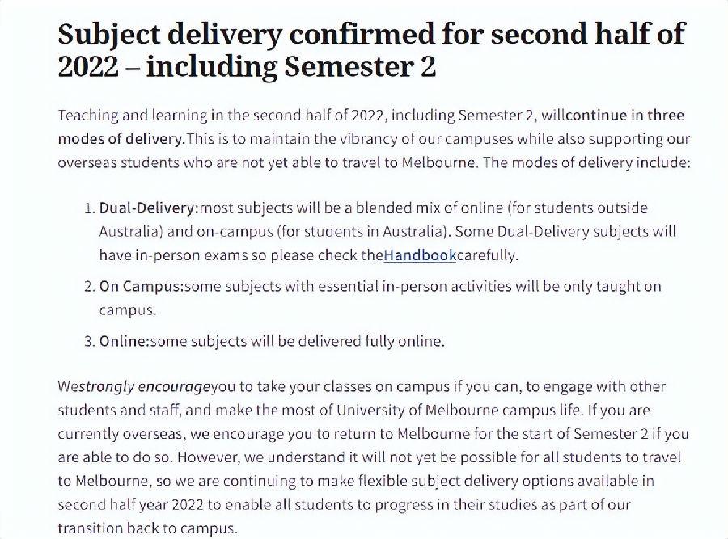Image resolution: width=728 pixels, height=539 pixels.
Task: Click the bold 'Dual-Delivery:' label
Action: click(x=149, y=208)
